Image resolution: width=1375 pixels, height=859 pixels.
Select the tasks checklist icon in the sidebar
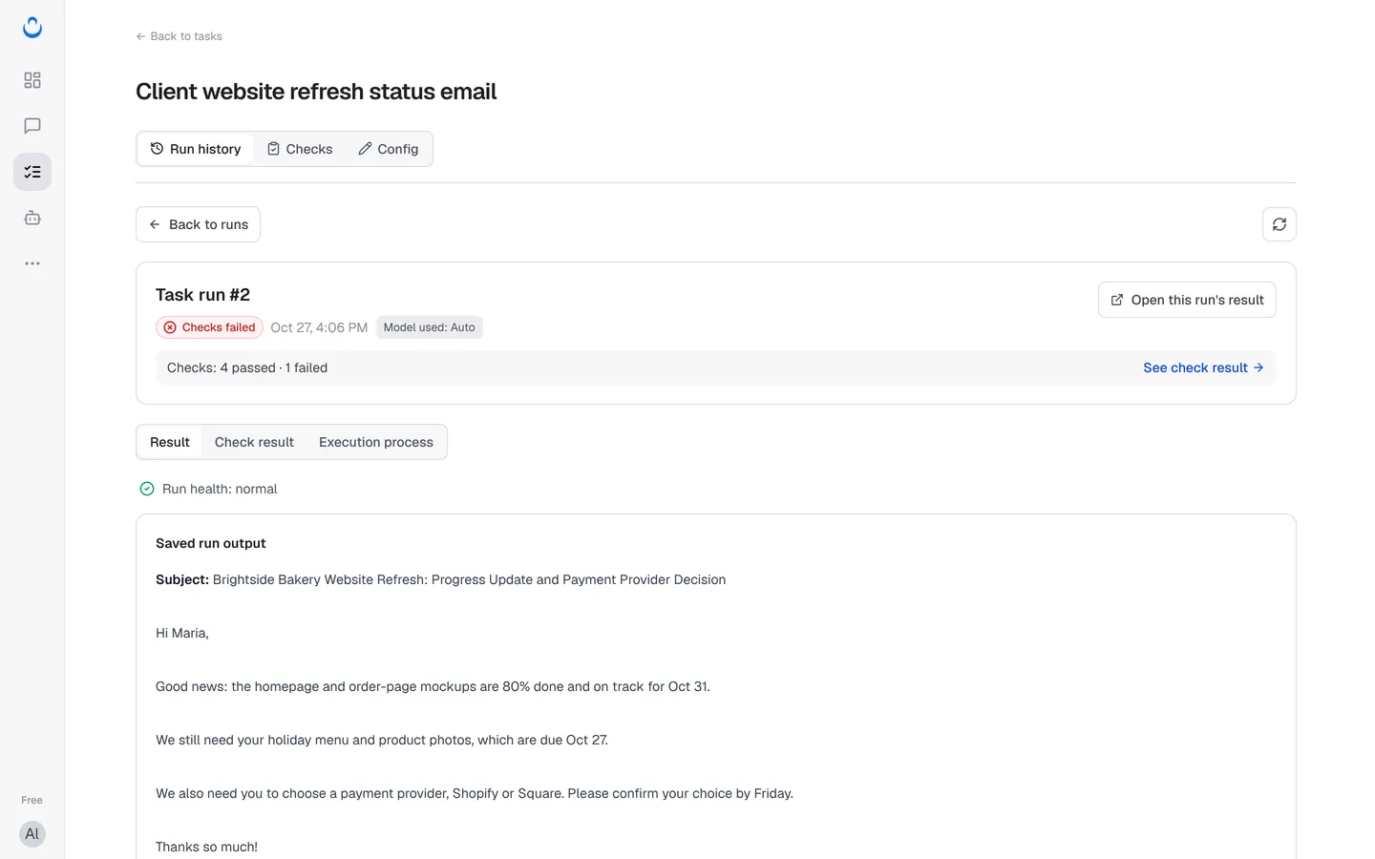click(32, 172)
